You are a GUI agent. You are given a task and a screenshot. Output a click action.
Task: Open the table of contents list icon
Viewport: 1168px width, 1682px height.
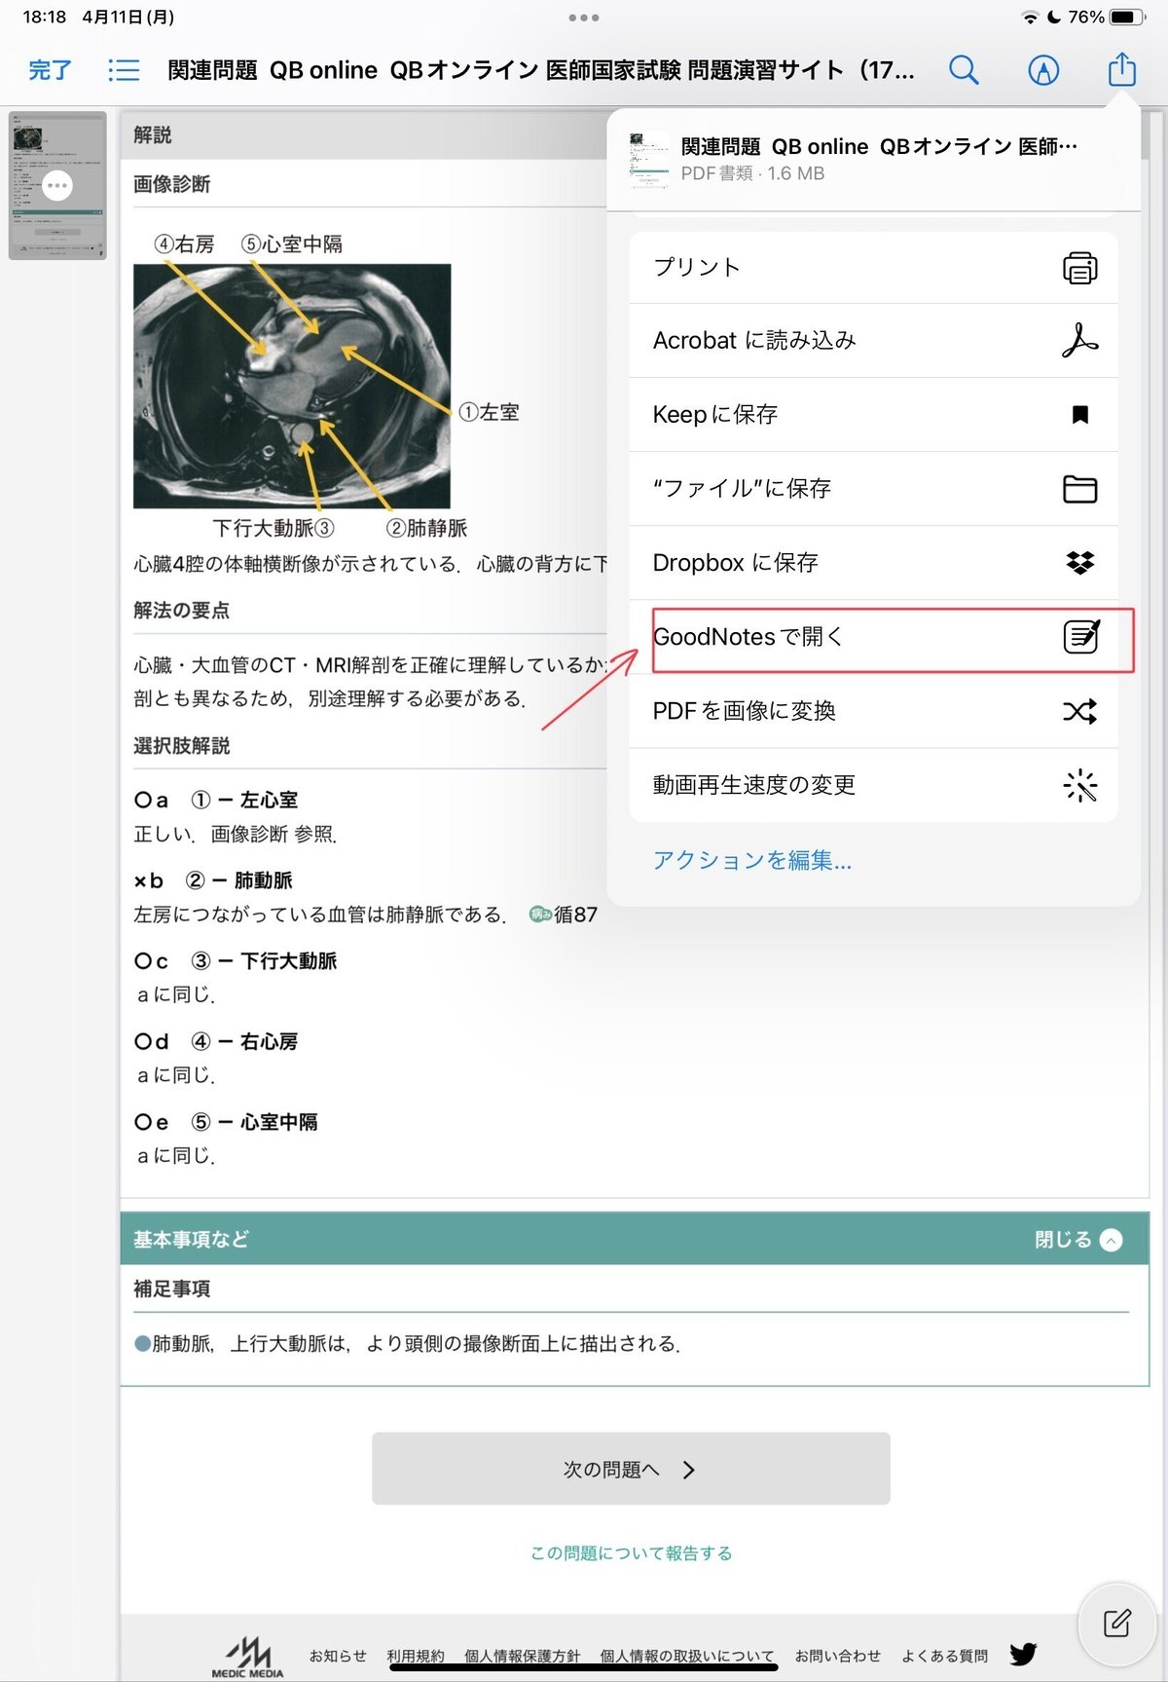coord(124,70)
